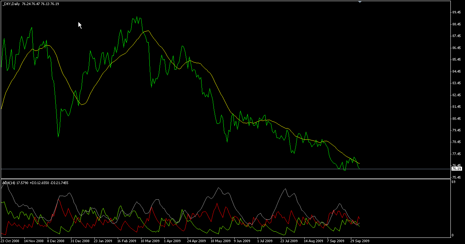Click the chart shift triangle marker at top

(x=360, y=2)
